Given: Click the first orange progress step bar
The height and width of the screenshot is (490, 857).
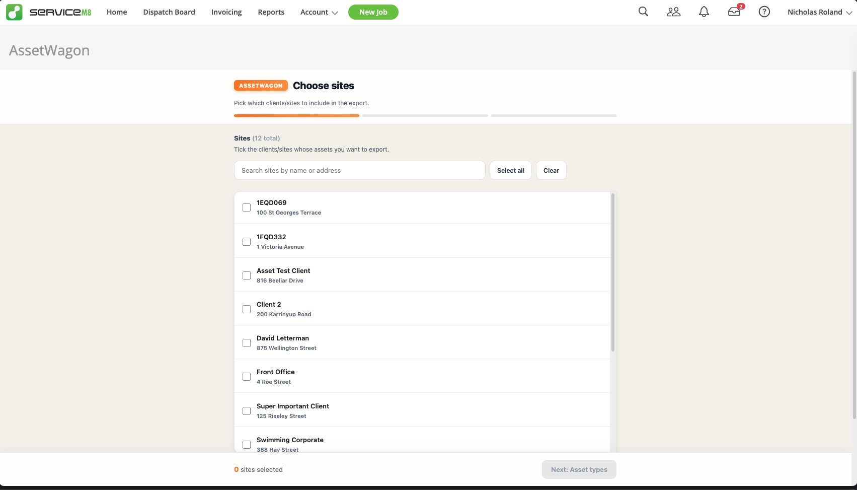Looking at the screenshot, I should [296, 115].
